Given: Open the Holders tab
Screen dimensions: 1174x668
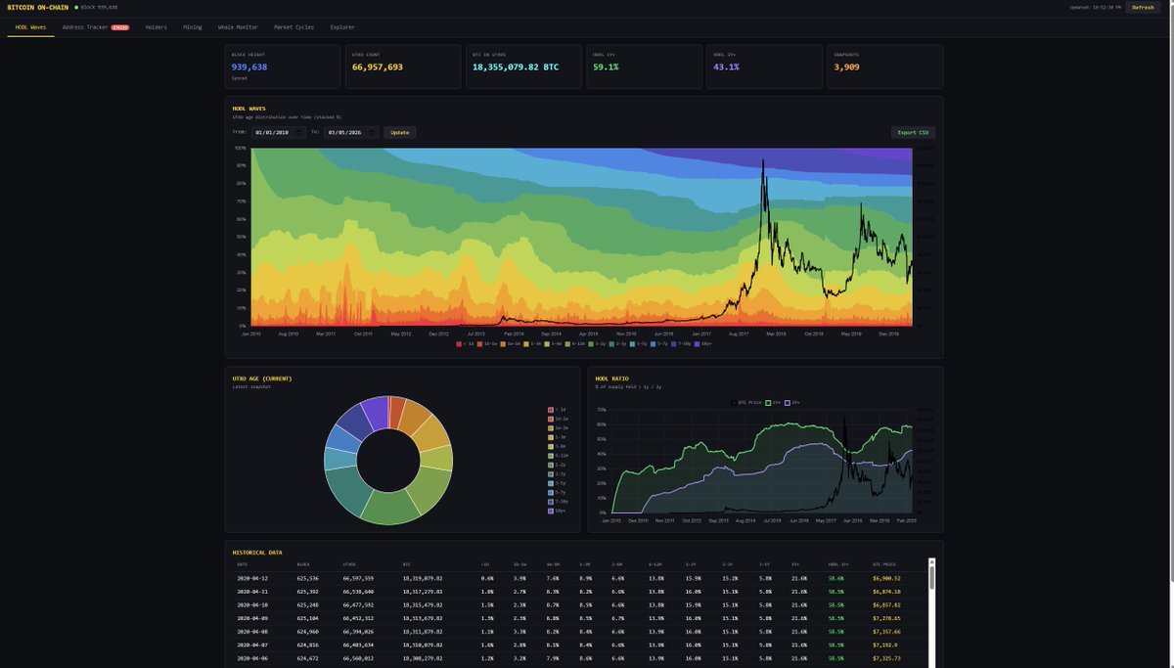Looking at the screenshot, I should (157, 27).
